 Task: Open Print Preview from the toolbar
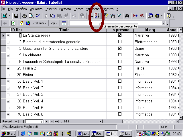tap(31, 16)
